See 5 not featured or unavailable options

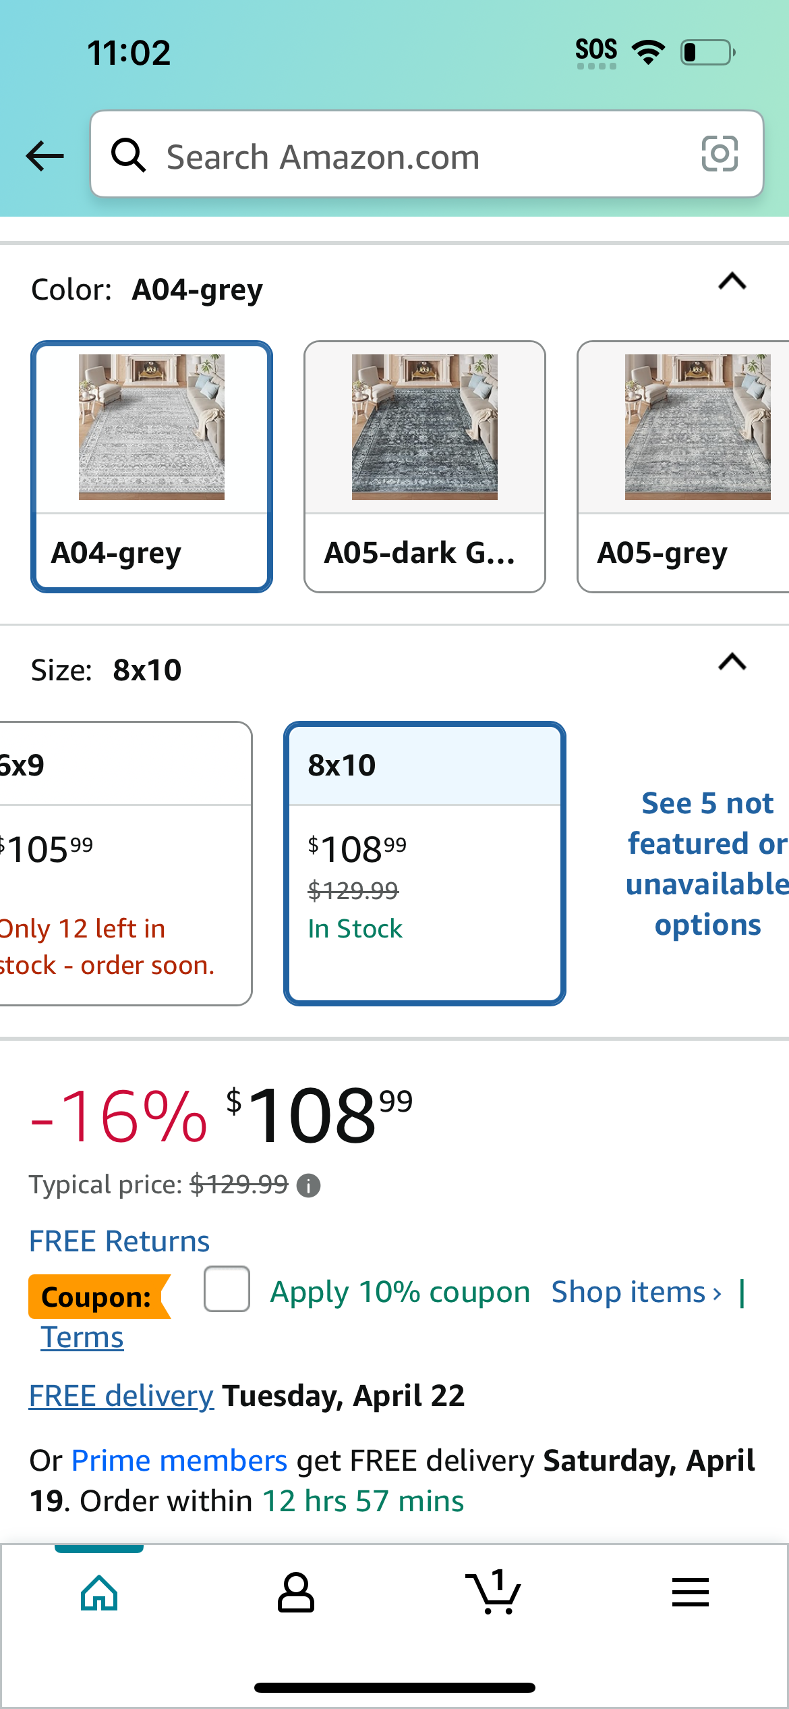coord(707,864)
